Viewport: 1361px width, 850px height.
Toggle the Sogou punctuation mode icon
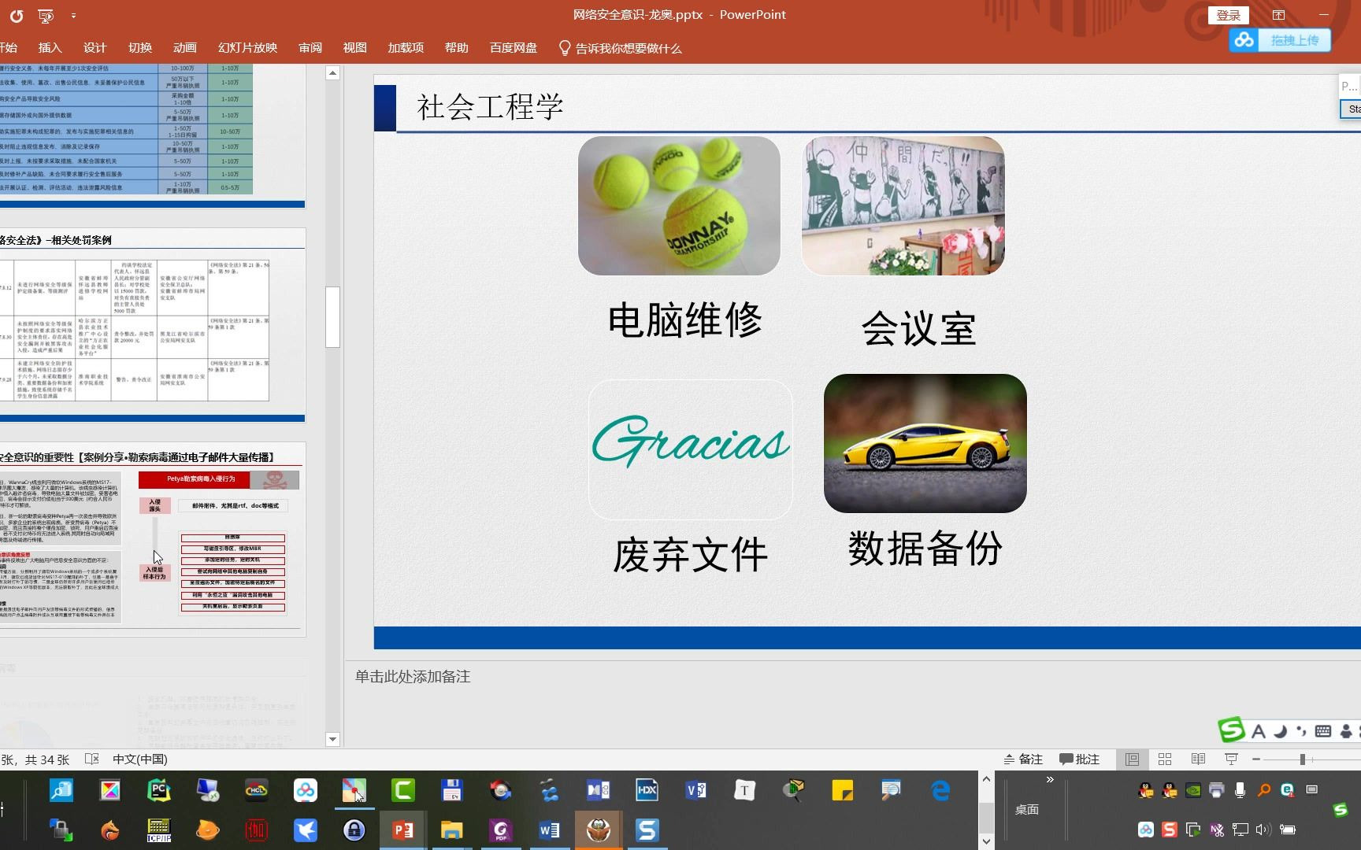click(1301, 732)
